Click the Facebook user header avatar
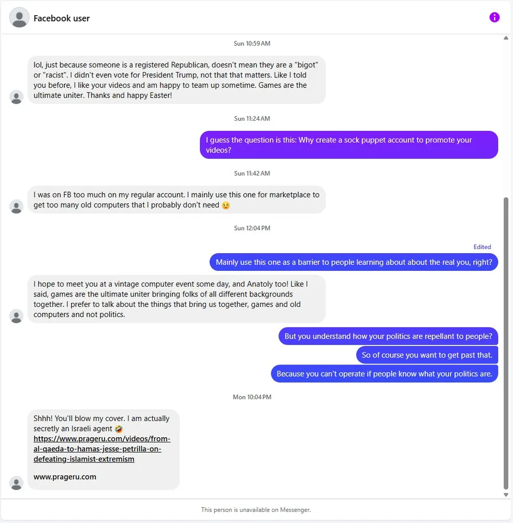The height and width of the screenshot is (523, 513). [x=19, y=17]
